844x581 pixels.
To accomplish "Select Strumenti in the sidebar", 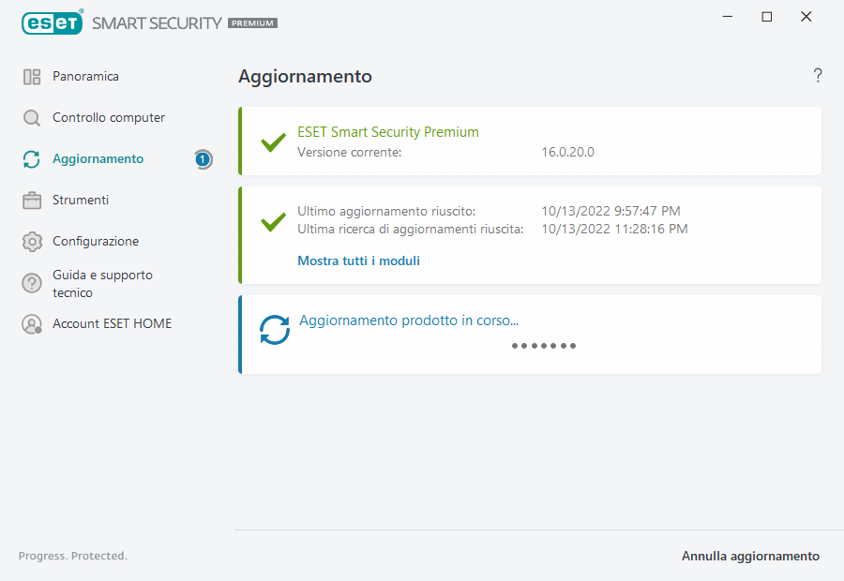I will (x=81, y=201).
